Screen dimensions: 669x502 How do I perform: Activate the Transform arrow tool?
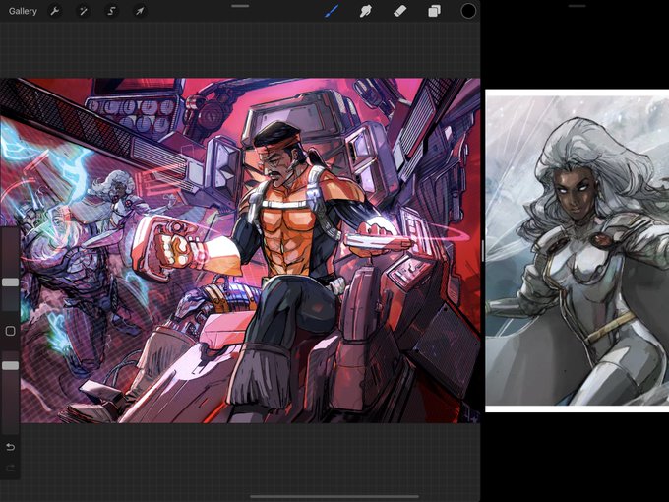click(x=140, y=11)
